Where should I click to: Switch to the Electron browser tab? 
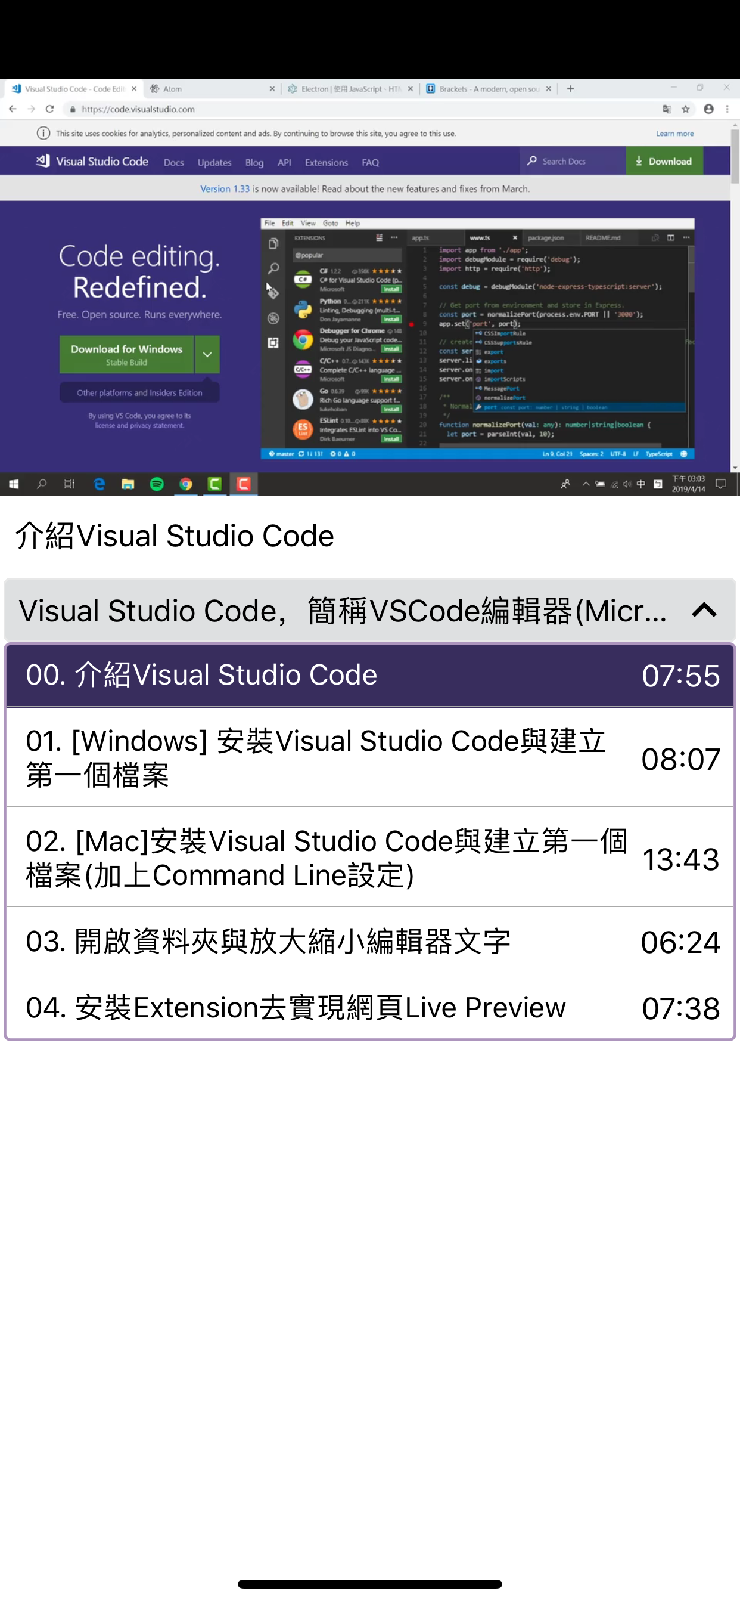(x=350, y=89)
